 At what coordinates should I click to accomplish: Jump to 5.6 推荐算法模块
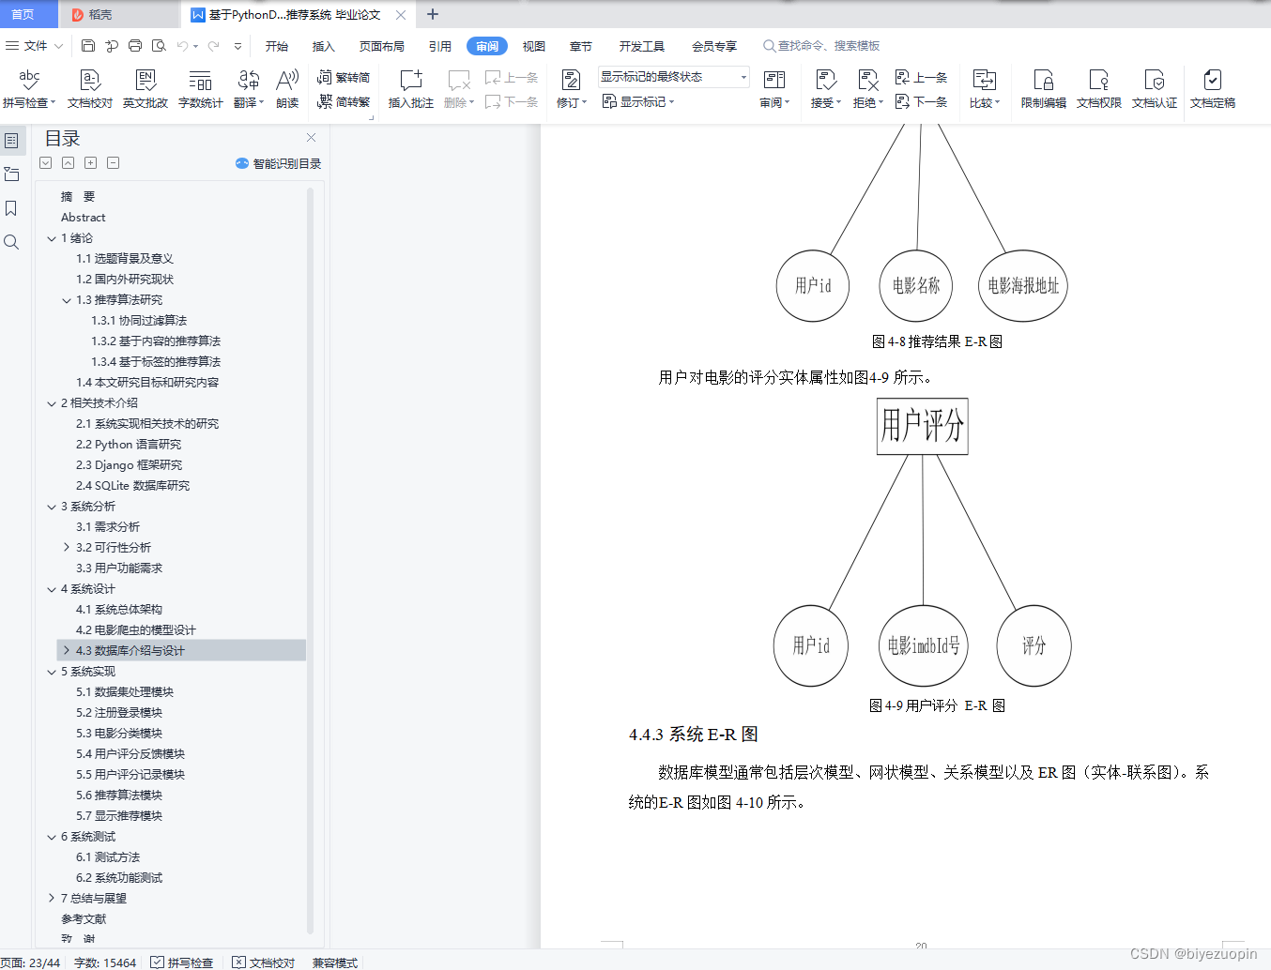pos(119,796)
